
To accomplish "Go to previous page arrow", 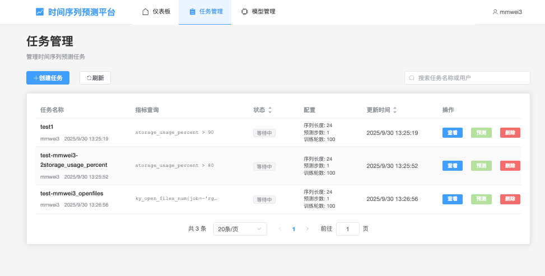I will tap(280, 229).
